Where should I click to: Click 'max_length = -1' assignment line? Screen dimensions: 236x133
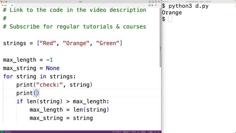pos(28,60)
